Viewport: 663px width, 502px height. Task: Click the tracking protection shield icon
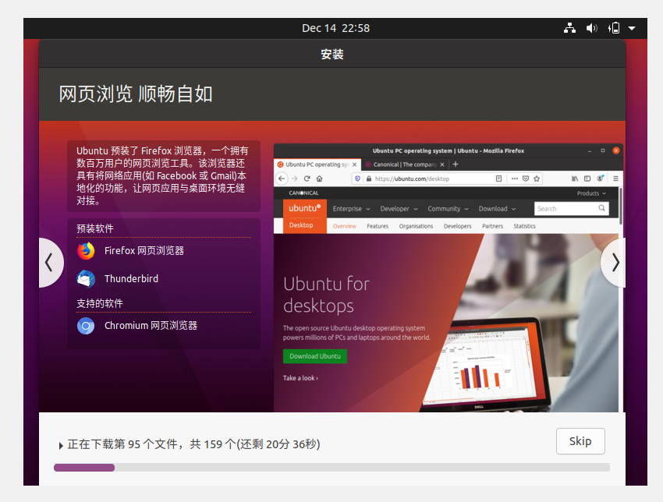358,179
